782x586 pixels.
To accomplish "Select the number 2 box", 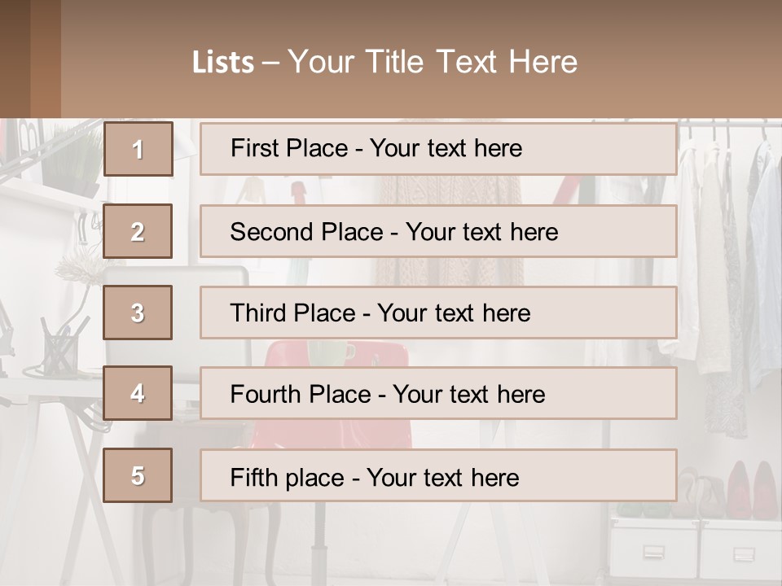I will tap(138, 231).
